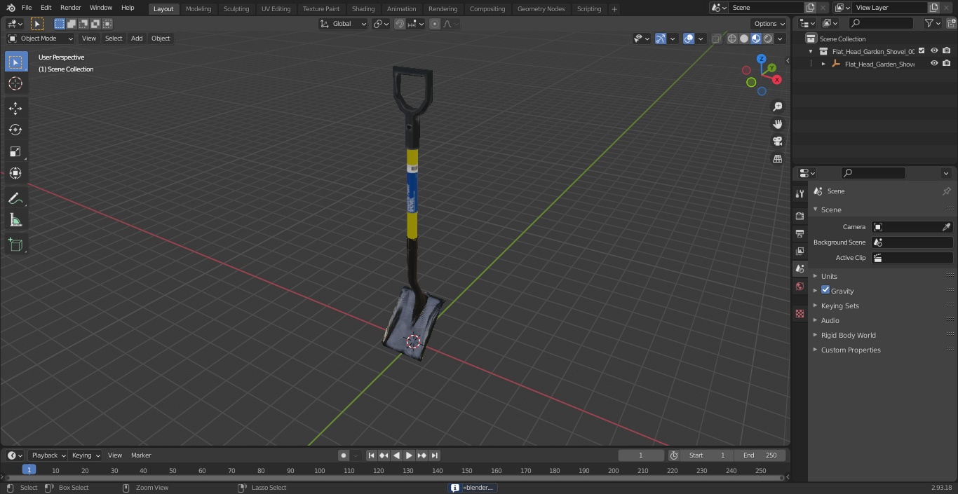
Task: Click the End frame 250 field
Action: tap(760, 455)
